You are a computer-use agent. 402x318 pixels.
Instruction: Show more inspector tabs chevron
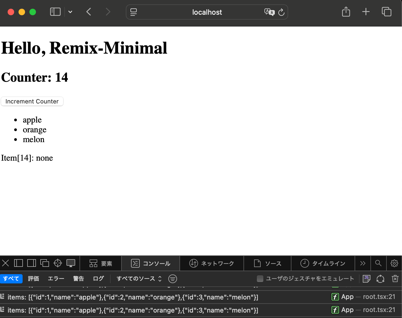(363, 263)
